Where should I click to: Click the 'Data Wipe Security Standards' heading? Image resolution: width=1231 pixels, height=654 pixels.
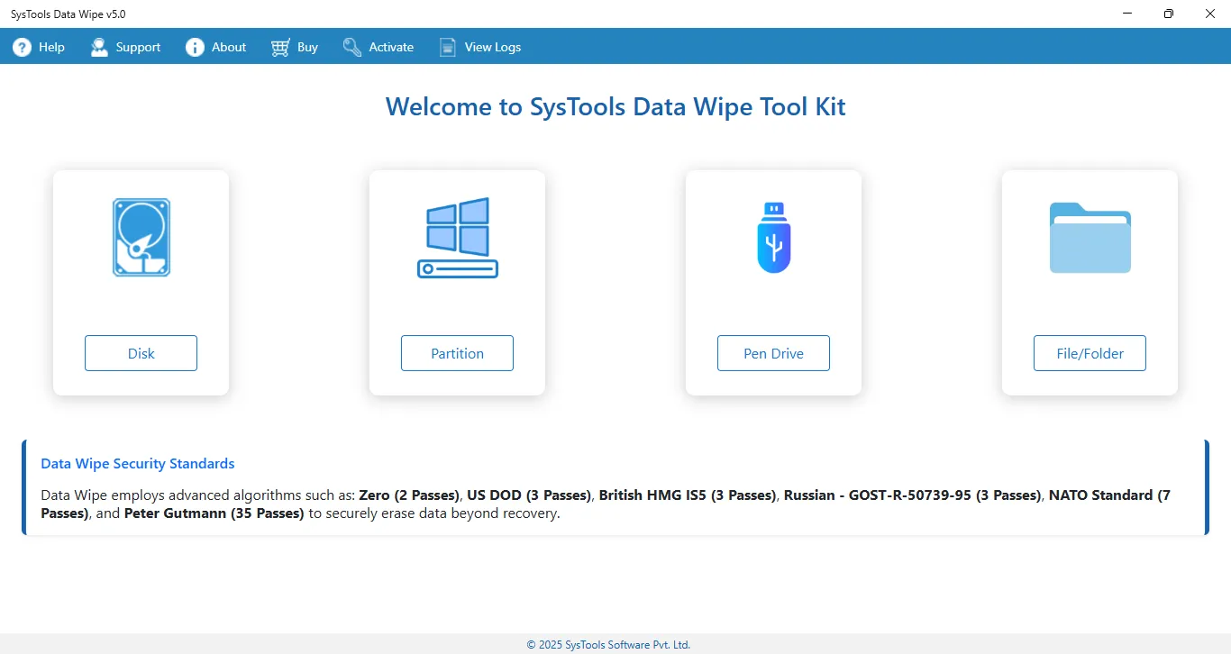(138, 464)
